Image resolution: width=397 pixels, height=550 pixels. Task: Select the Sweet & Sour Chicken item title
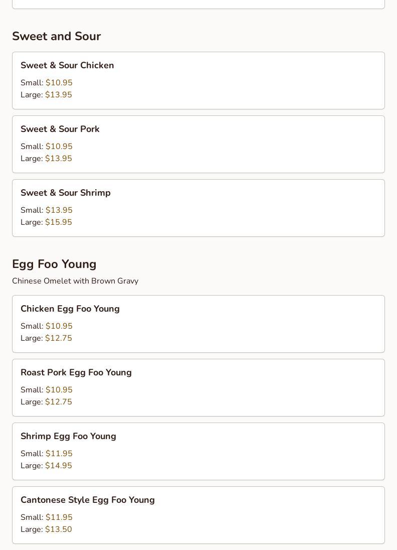tap(67, 65)
